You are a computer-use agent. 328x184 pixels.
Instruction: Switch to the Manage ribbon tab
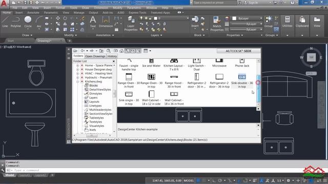(x=79, y=12)
